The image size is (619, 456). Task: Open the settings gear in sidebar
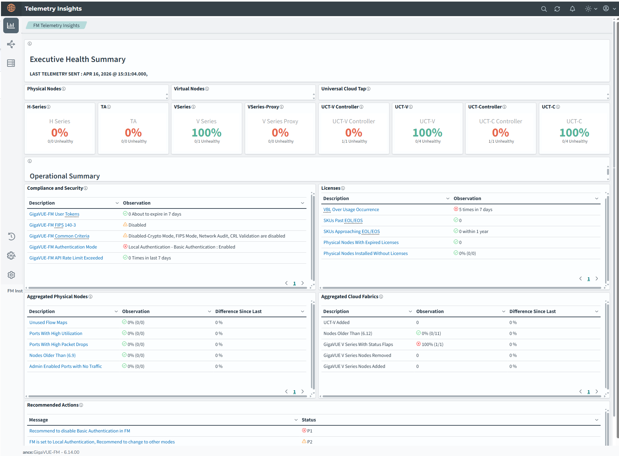(11, 275)
